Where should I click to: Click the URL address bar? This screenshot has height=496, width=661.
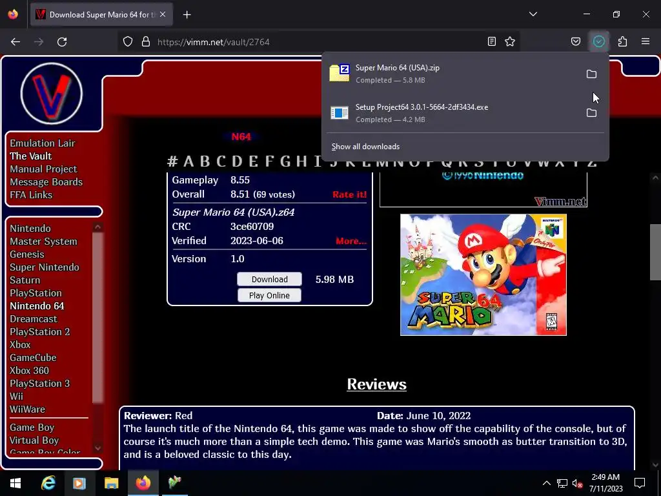pyautogui.click(x=318, y=42)
